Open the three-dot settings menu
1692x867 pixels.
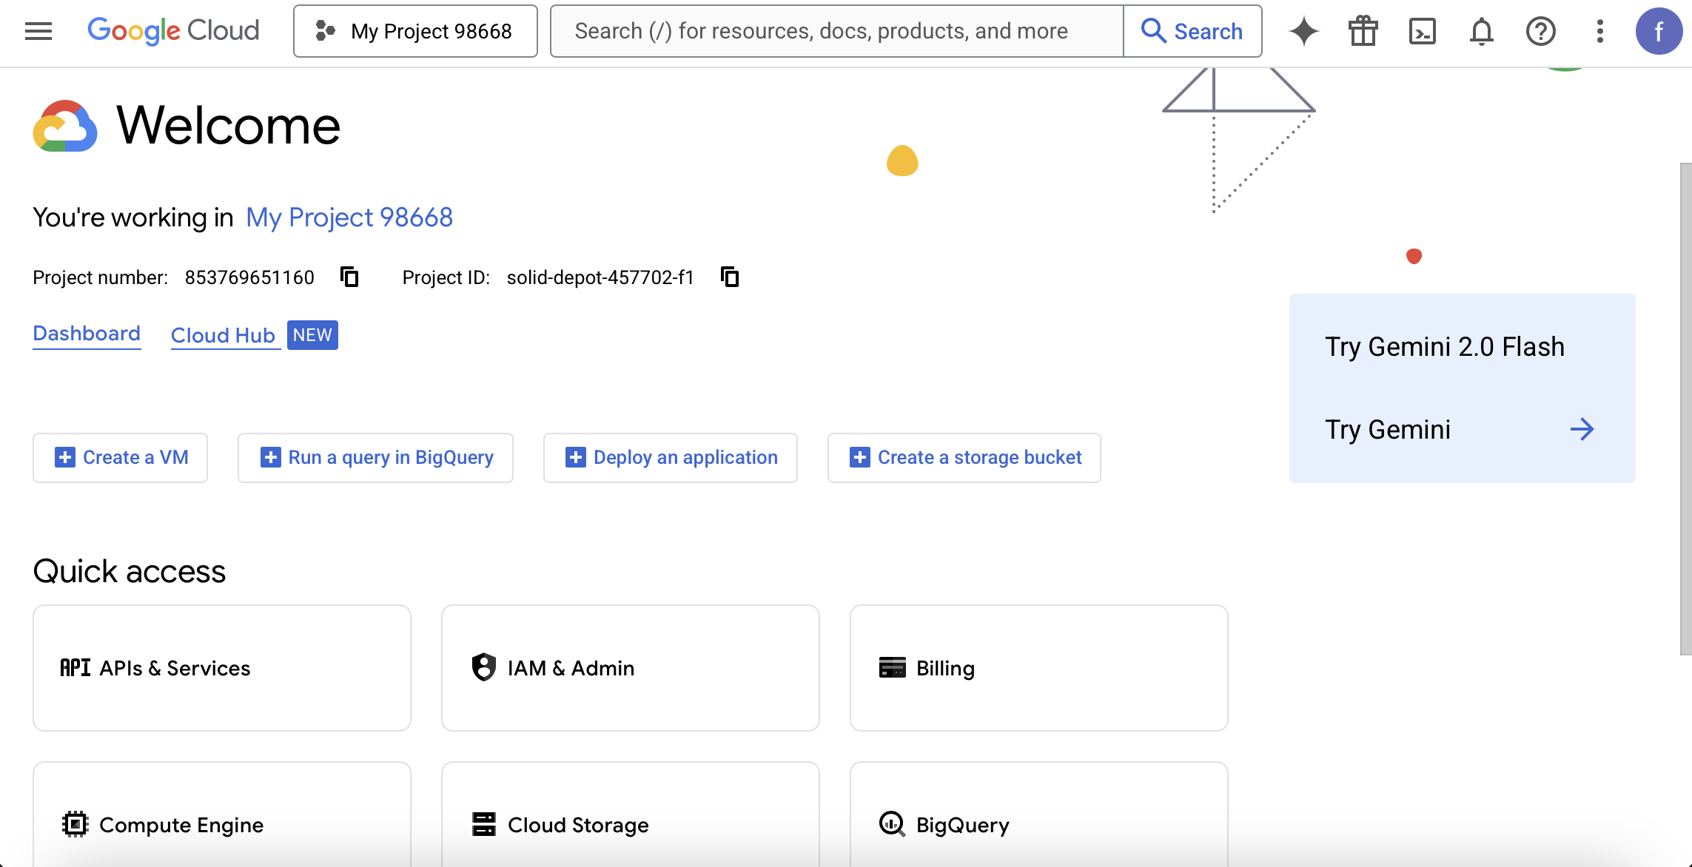1599,31
